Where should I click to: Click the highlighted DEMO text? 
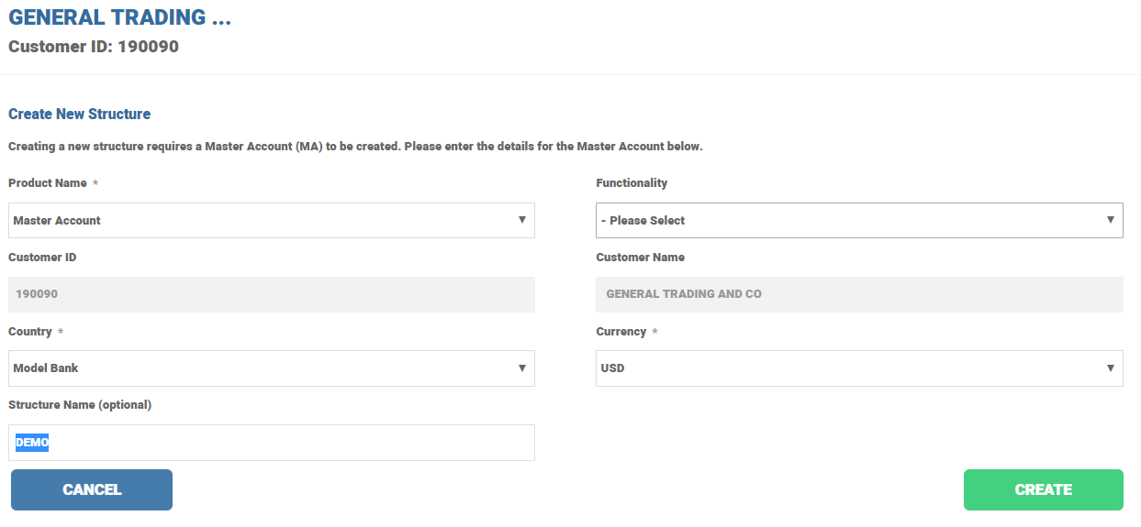click(x=31, y=443)
